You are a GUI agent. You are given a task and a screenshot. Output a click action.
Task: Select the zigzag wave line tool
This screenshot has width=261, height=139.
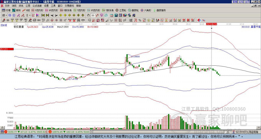tap(111, 20)
